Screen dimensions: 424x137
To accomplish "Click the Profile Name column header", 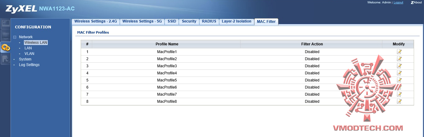I will (x=167, y=44).
